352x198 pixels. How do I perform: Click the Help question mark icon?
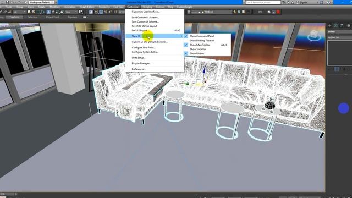coord(328,2)
